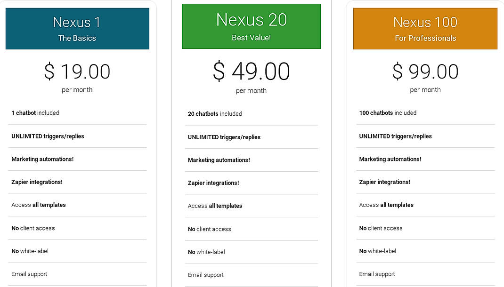
Task: Click '1 chatbot included' on Nexus 1
Action: pyautogui.click(x=35, y=113)
